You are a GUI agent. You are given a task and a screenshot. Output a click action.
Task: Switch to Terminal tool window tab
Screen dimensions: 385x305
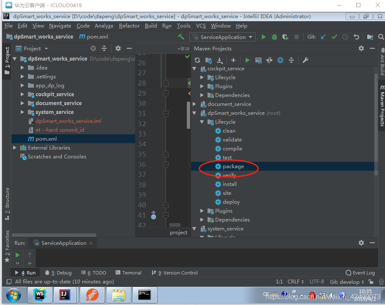(x=128, y=272)
